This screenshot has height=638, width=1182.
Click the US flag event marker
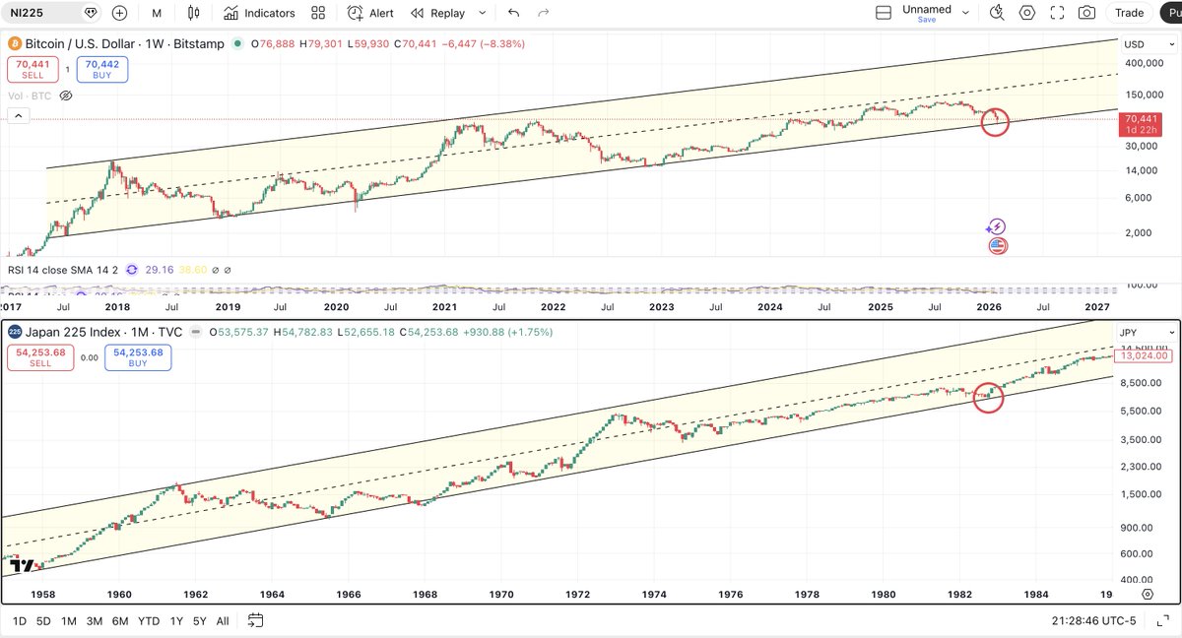(997, 246)
